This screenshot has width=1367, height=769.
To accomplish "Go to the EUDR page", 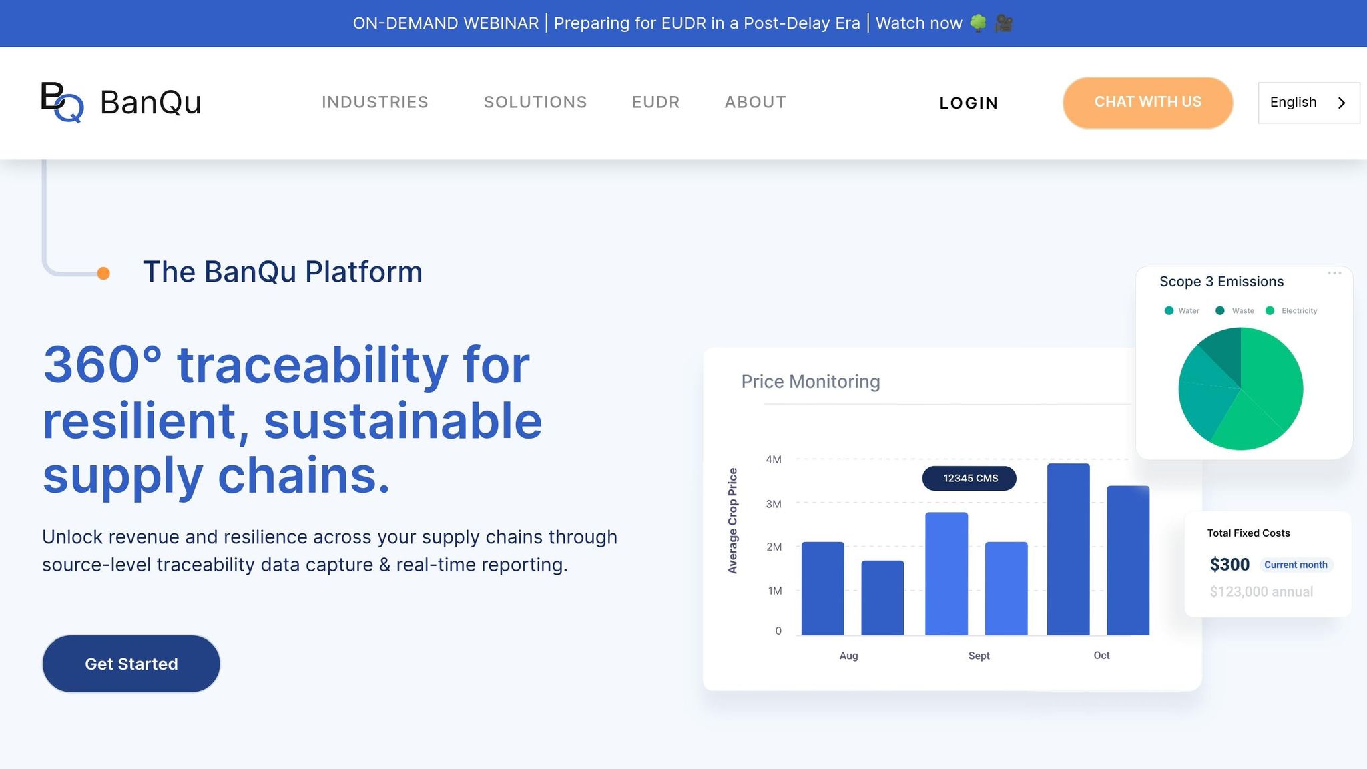I will 655,102.
